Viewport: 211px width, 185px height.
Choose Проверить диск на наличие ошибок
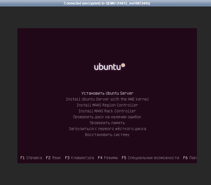coord(107,117)
